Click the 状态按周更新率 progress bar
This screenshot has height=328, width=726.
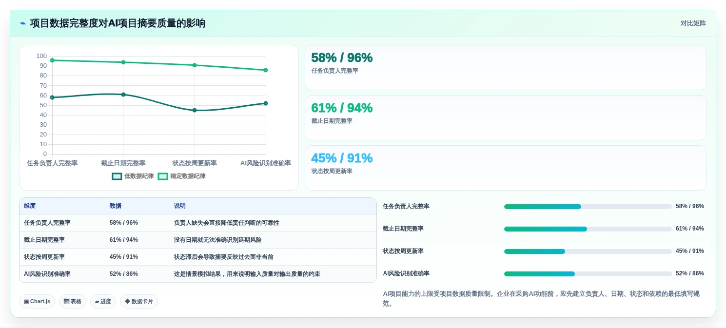588,251
